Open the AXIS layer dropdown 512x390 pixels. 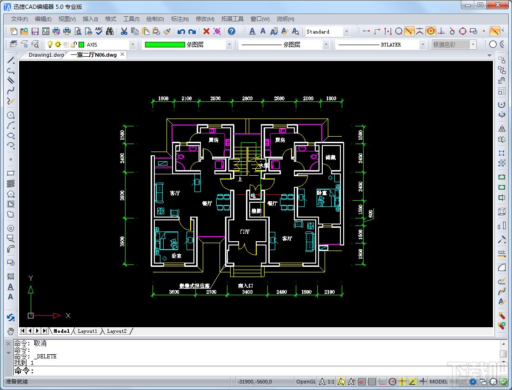[132, 44]
